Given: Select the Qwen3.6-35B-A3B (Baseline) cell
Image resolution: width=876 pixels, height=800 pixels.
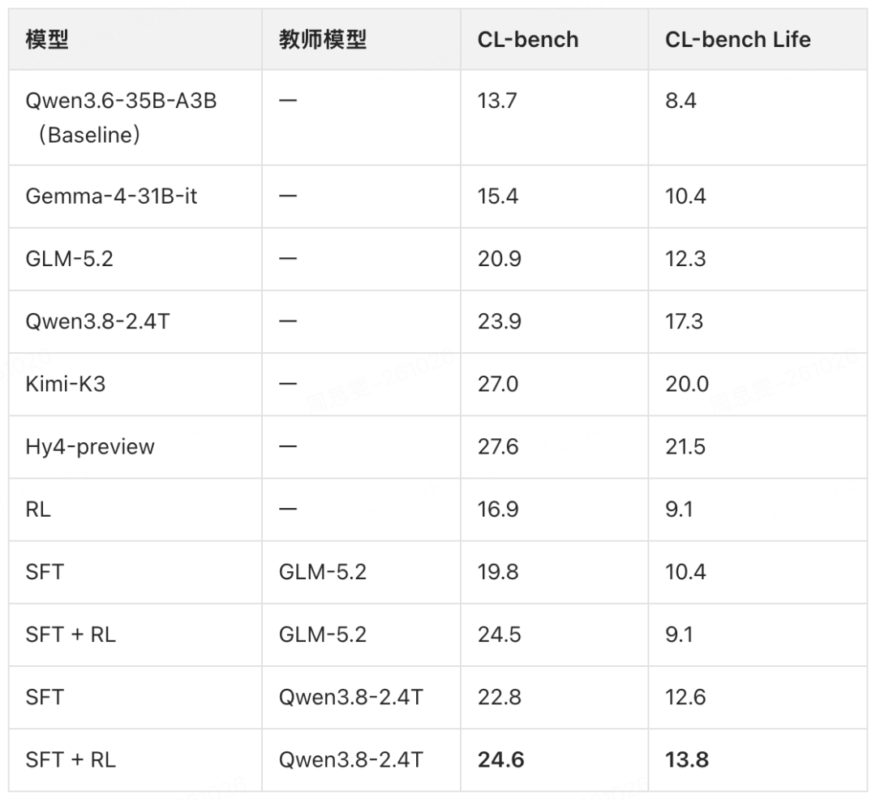Looking at the screenshot, I should point(135,118).
